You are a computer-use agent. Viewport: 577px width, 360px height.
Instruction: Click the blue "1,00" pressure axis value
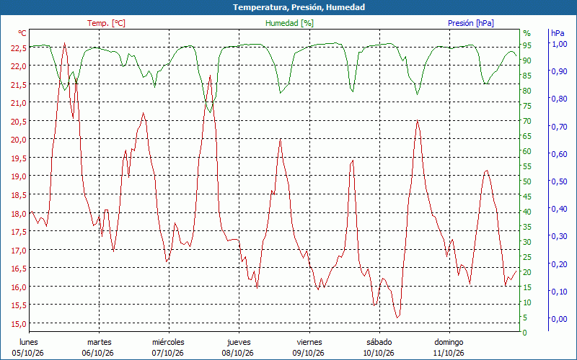[560, 44]
